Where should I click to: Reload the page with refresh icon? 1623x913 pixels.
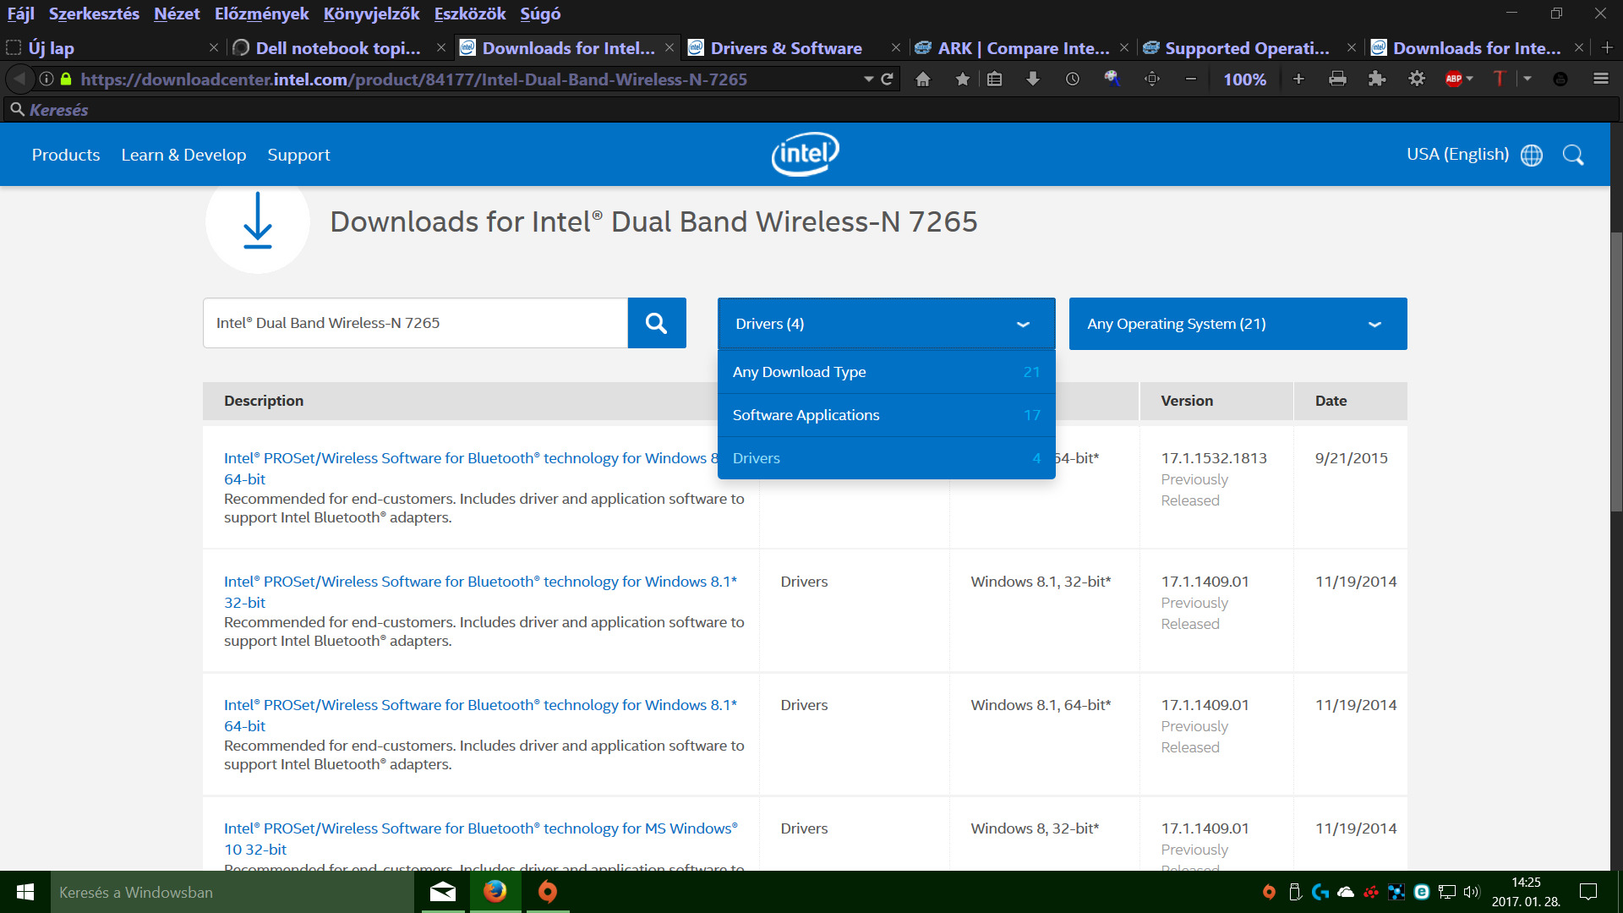[x=887, y=79]
